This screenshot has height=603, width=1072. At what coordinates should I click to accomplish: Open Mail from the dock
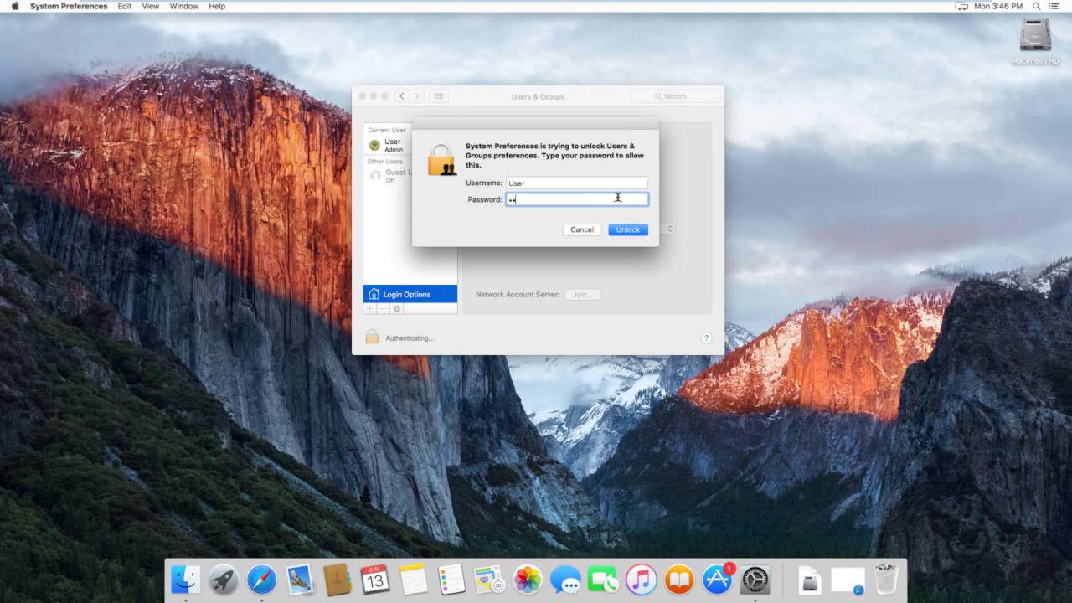click(x=300, y=580)
